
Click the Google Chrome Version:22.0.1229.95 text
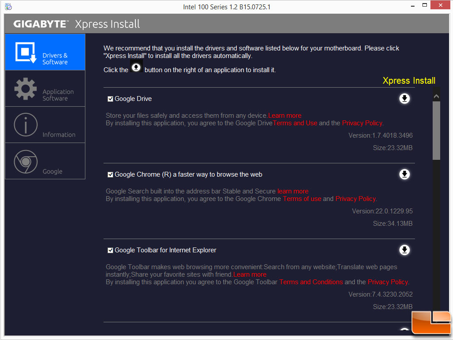[x=382, y=211]
